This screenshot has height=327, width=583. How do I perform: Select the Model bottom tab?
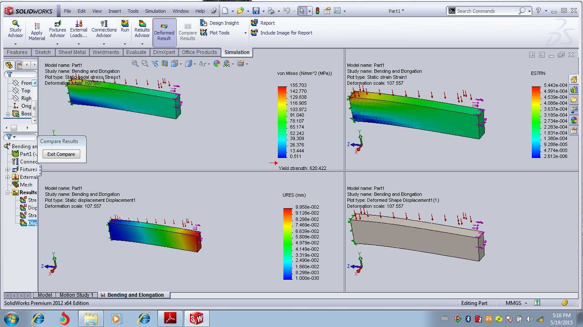point(45,295)
